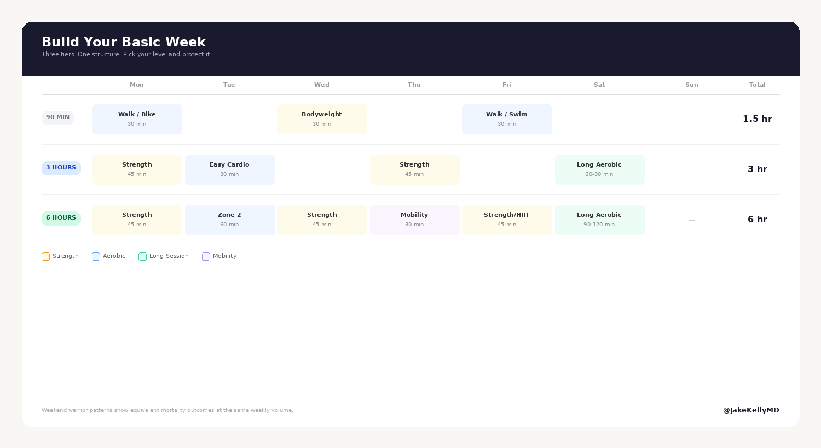Click the Long Session legend label
The height and width of the screenshot is (448, 821).
click(169, 256)
